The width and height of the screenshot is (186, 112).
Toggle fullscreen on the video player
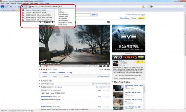108,66
